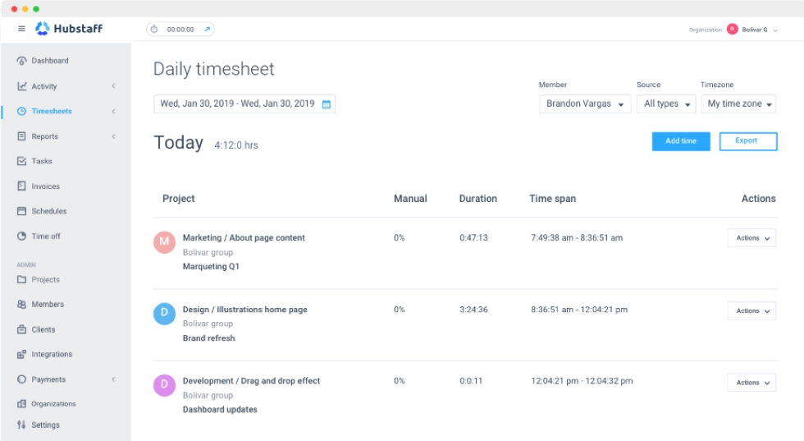The height and width of the screenshot is (441, 804).
Task: Open Actions dropdown for Marketing row
Action: [751, 238]
